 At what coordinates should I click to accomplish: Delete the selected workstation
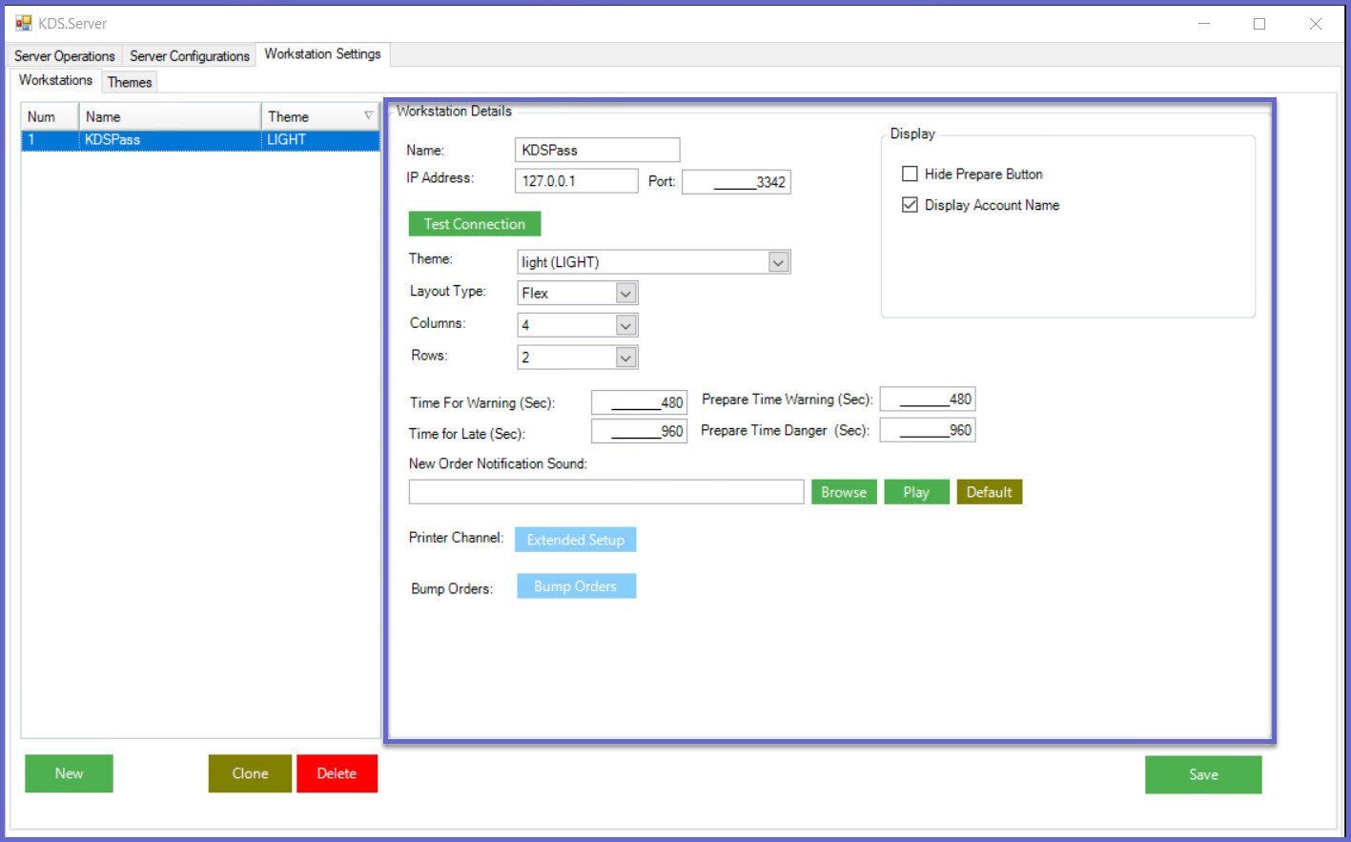(337, 773)
